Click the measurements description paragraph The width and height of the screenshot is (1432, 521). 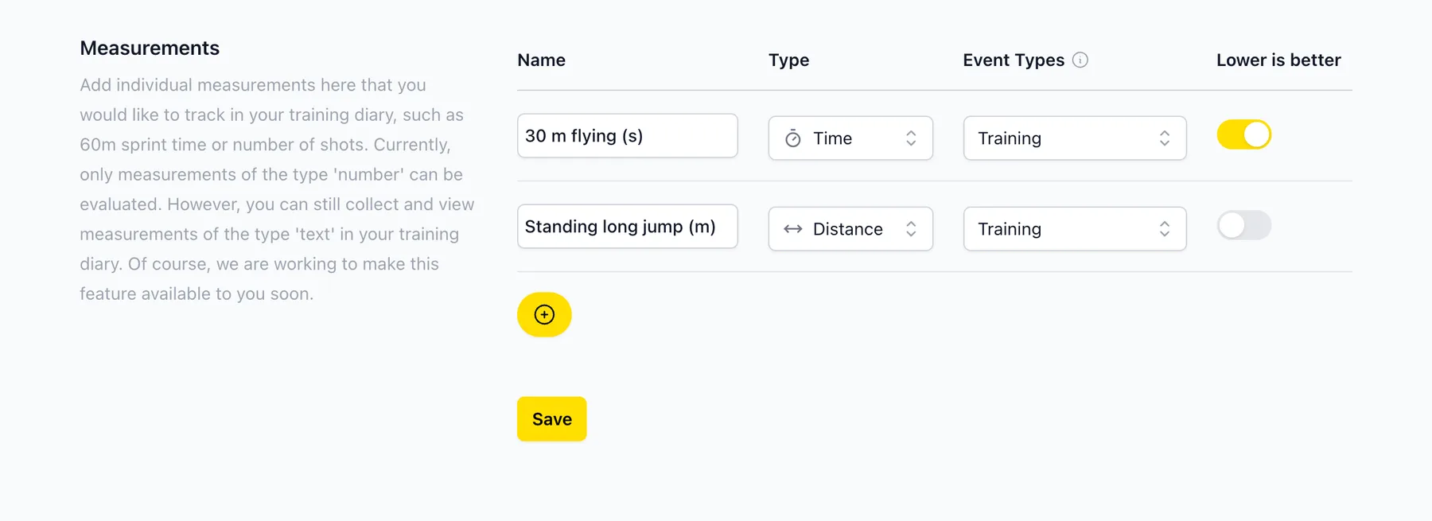click(277, 189)
